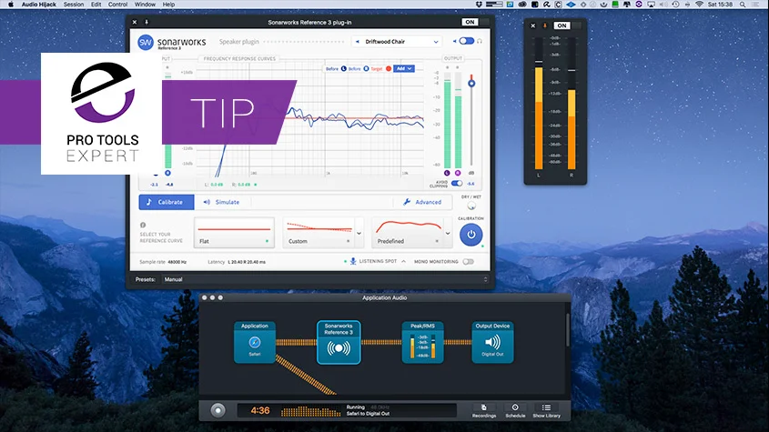769x432 pixels.
Task: Click the Audio Hijack record/run button
Action: (x=218, y=410)
